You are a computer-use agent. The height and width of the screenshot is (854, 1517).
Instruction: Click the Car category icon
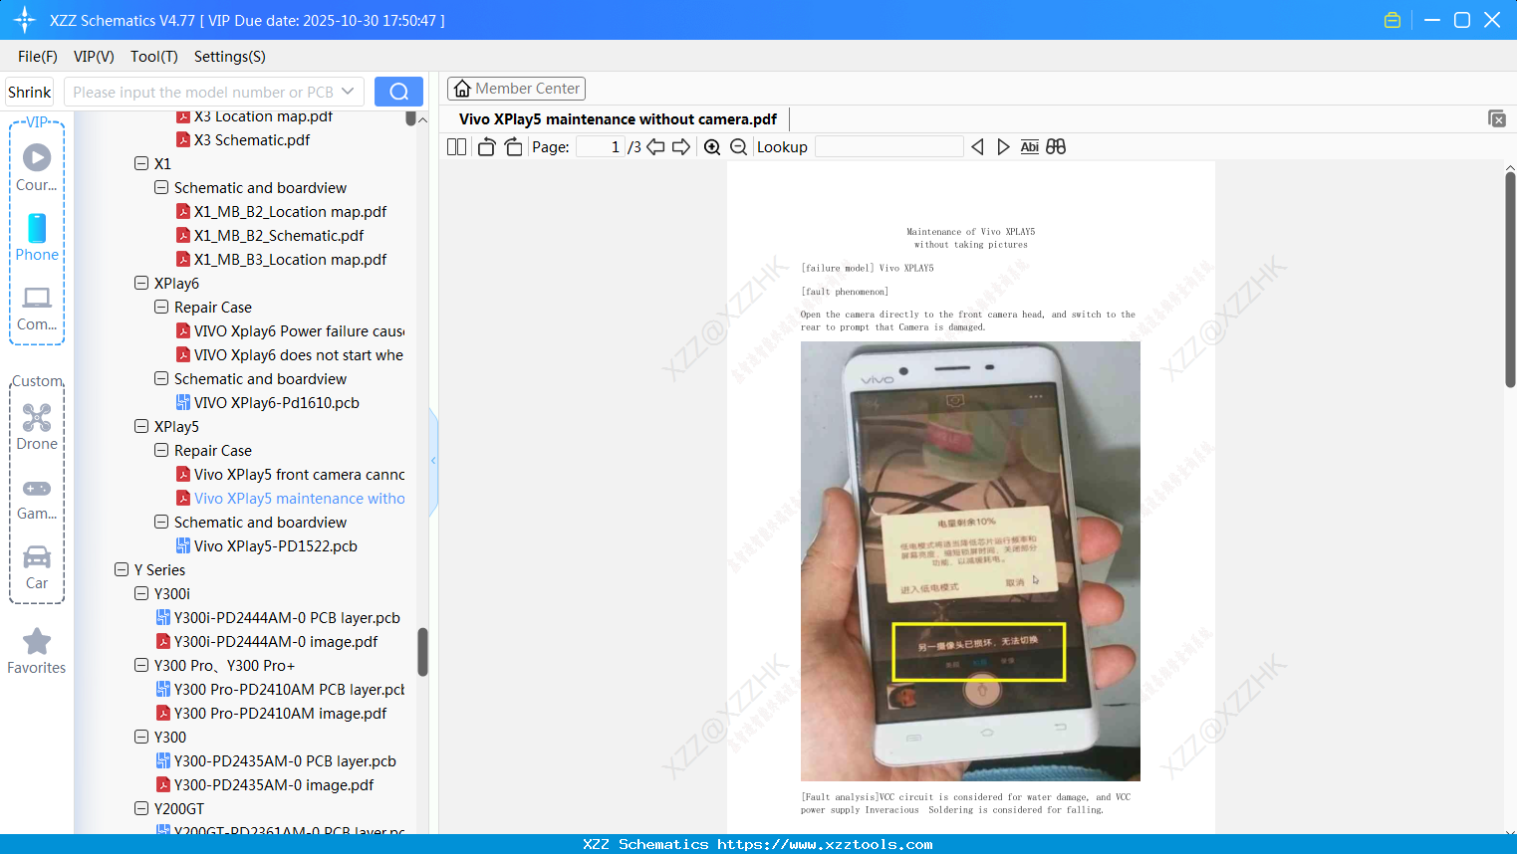click(x=36, y=558)
